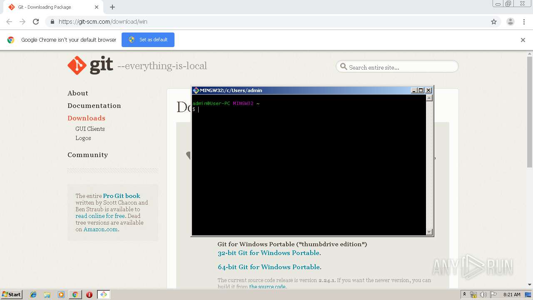This screenshot has width=533, height=300.
Task: Click the address bar URL
Action: [103, 22]
